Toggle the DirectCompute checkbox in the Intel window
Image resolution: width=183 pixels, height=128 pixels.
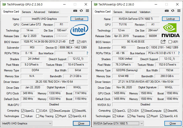51,111
